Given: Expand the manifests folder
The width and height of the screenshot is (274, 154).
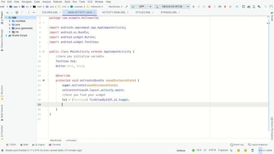Looking at the screenshot, I should 9,21.
